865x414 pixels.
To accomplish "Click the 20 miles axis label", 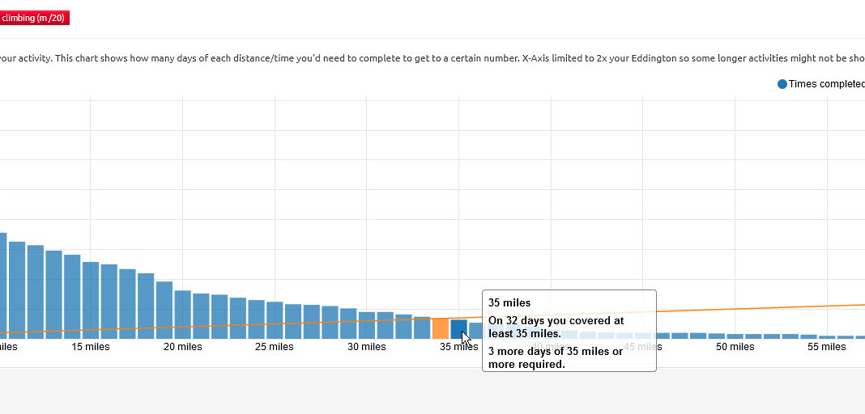I will [x=183, y=347].
